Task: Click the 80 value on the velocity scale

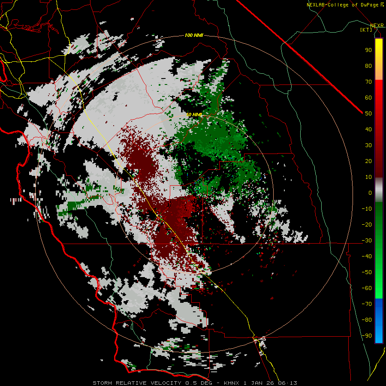Action: pos(368,66)
